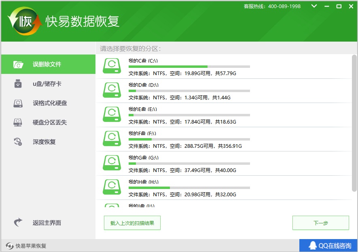This screenshot has height=252, width=358.
Task: Click the F盘 green drive icon
Action: click(112, 139)
